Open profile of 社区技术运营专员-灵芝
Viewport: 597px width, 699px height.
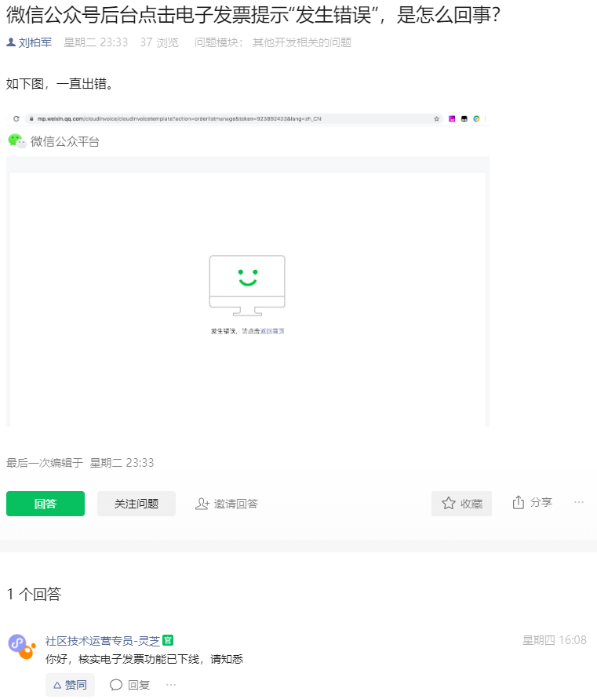coord(103,641)
